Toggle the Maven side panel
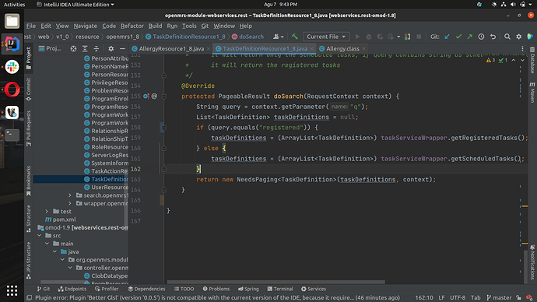Image resolution: width=537 pixels, height=302 pixels. point(532,92)
